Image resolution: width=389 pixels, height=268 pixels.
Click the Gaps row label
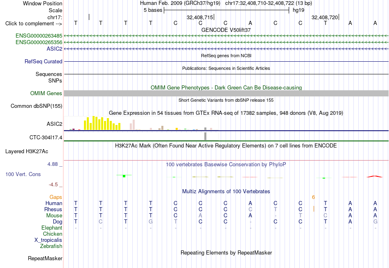[x=56, y=197]
